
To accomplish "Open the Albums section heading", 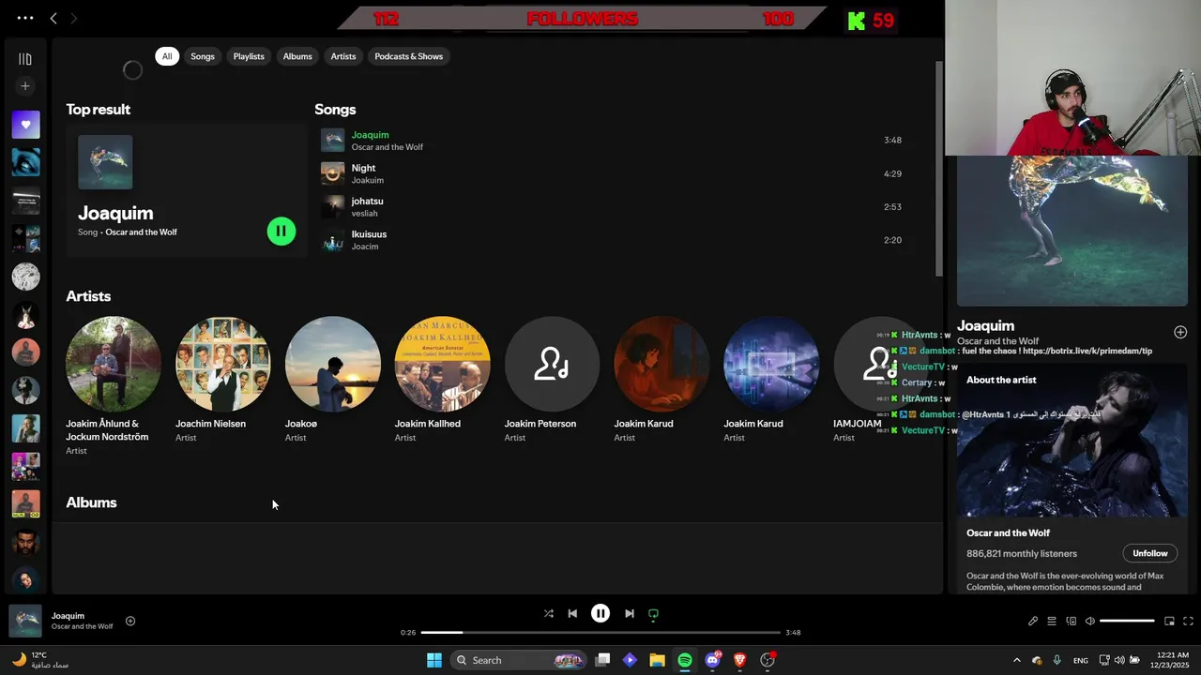I will pos(91,502).
